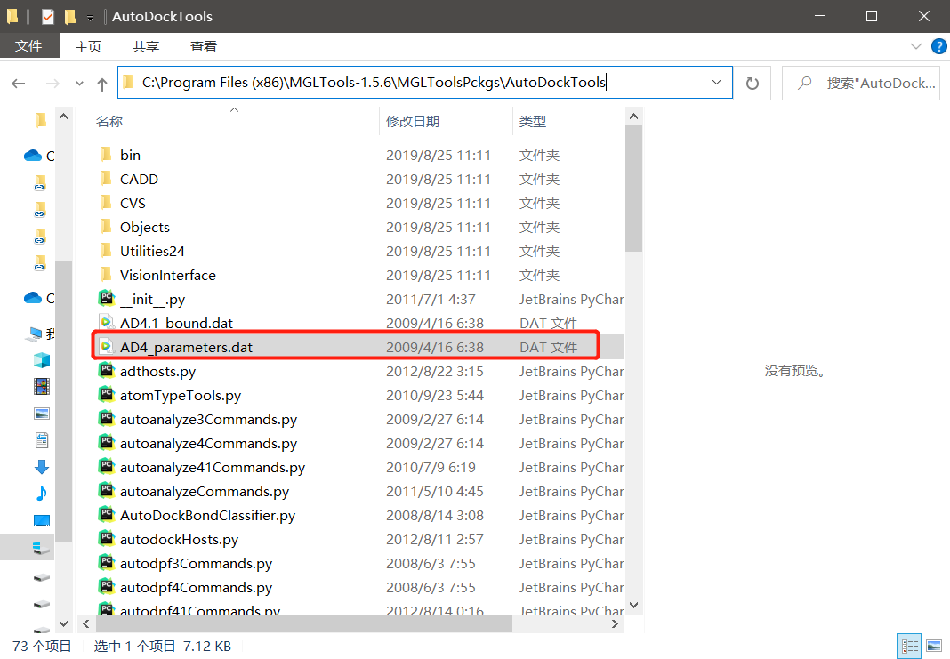The image size is (950, 659).
Task: Open the Quick Access Toolbar customize dropdown
Action: click(x=90, y=18)
